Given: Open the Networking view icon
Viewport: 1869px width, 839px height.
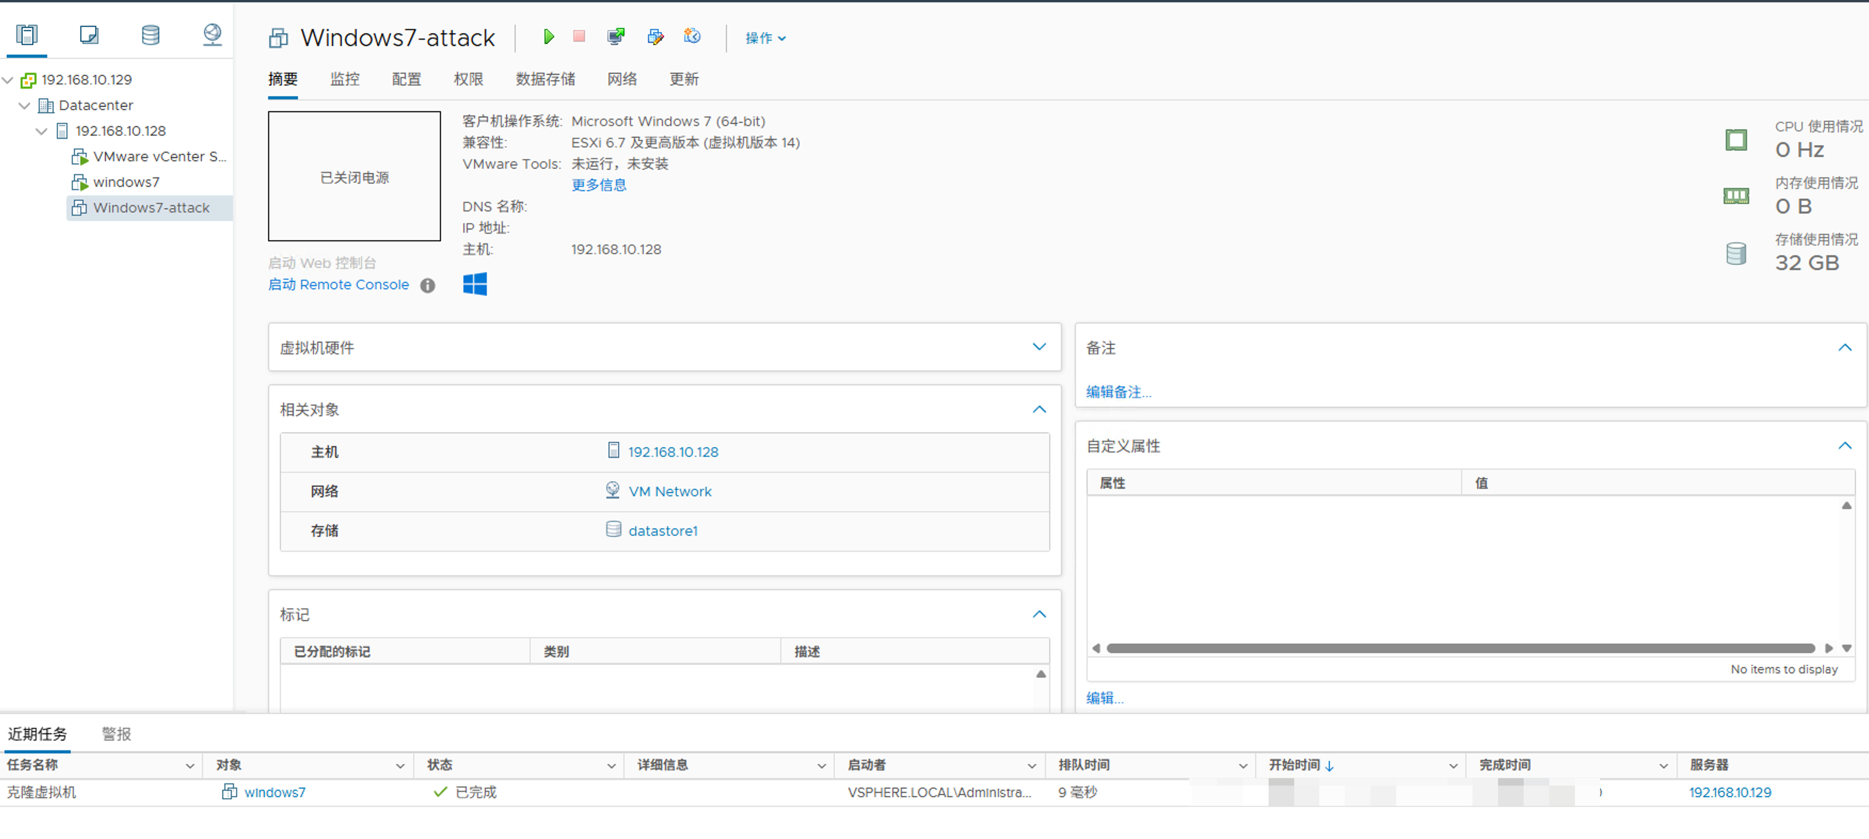Looking at the screenshot, I should [x=212, y=34].
